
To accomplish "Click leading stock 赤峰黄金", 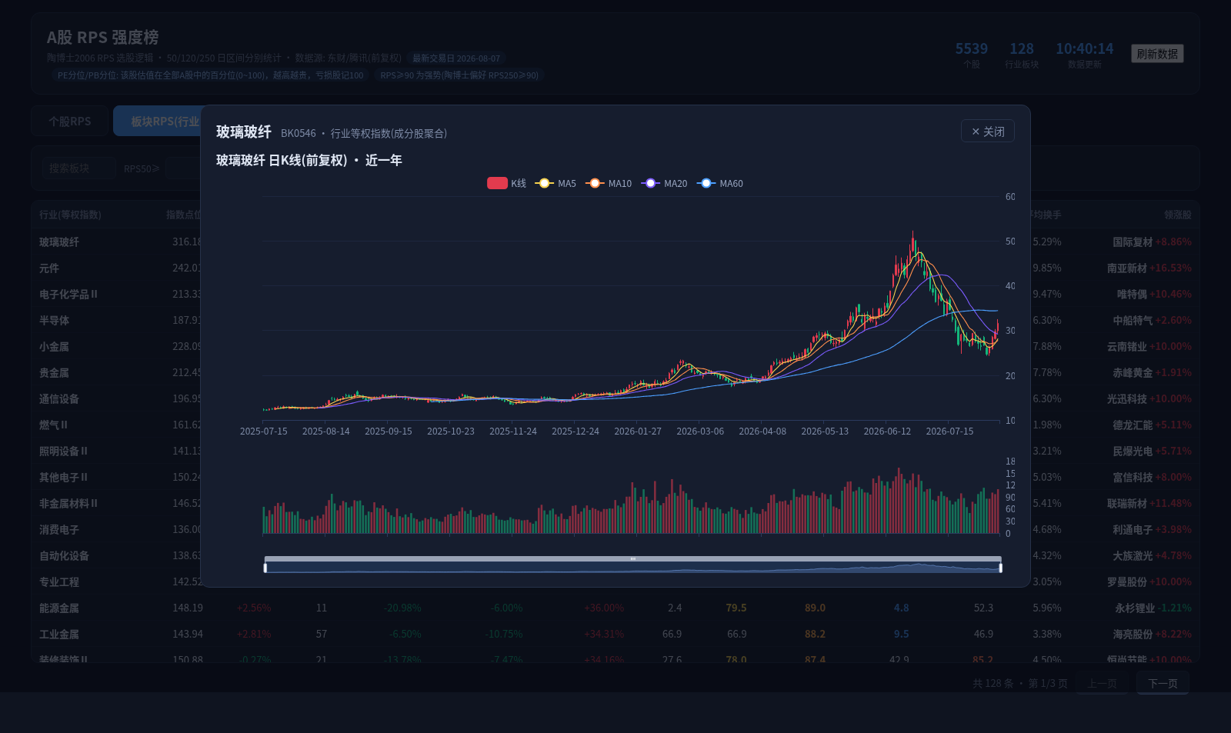I will pos(1133,373).
